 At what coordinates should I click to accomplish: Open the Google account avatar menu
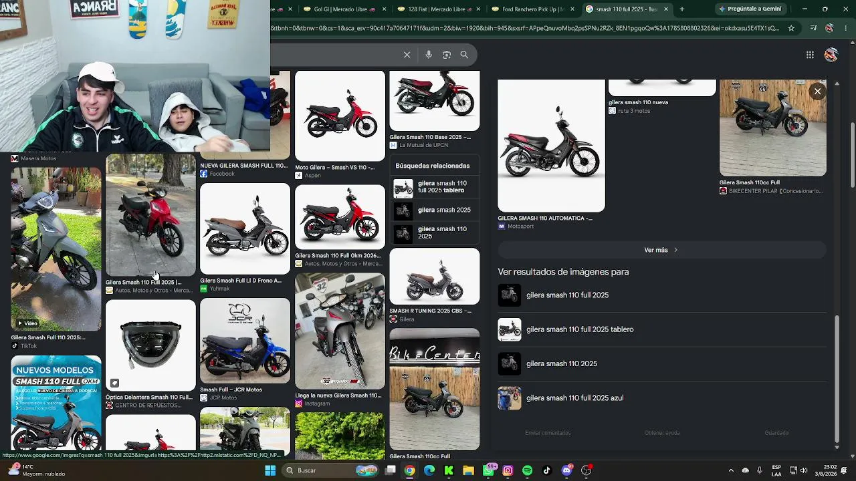click(x=831, y=55)
